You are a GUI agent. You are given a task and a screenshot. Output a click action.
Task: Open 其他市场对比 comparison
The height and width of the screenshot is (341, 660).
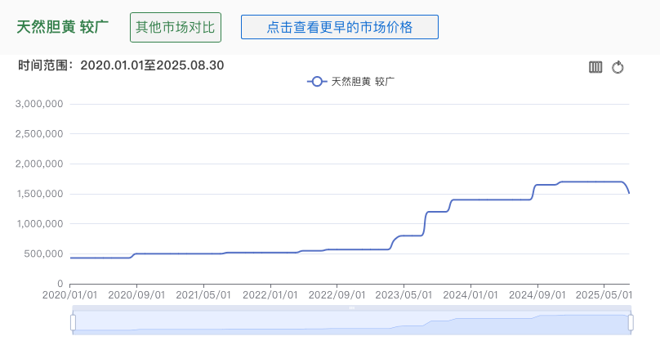pos(176,28)
